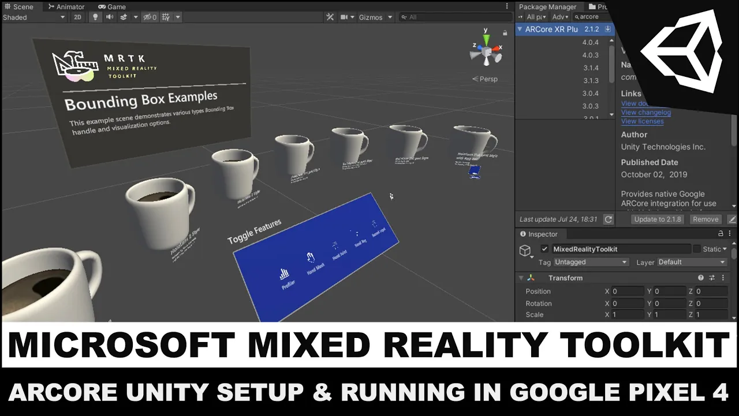Image resolution: width=739 pixels, height=416 pixels.
Task: Open the grid settings dropdown arrow
Action: tap(178, 17)
